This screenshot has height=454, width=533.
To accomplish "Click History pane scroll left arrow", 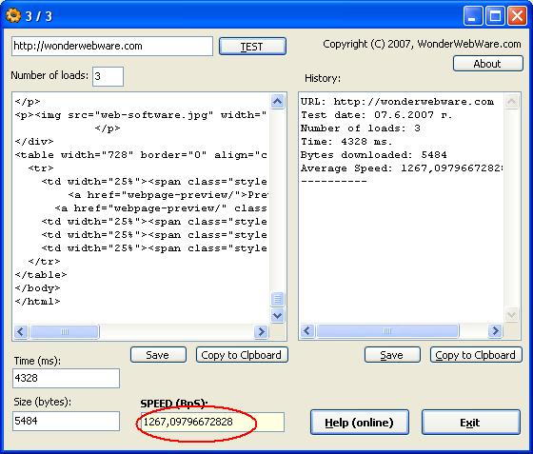I will tap(307, 330).
